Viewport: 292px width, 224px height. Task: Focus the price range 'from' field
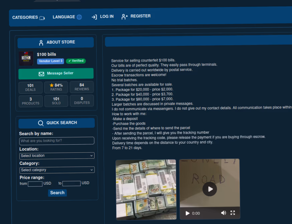pyautogui.click(x=35, y=184)
